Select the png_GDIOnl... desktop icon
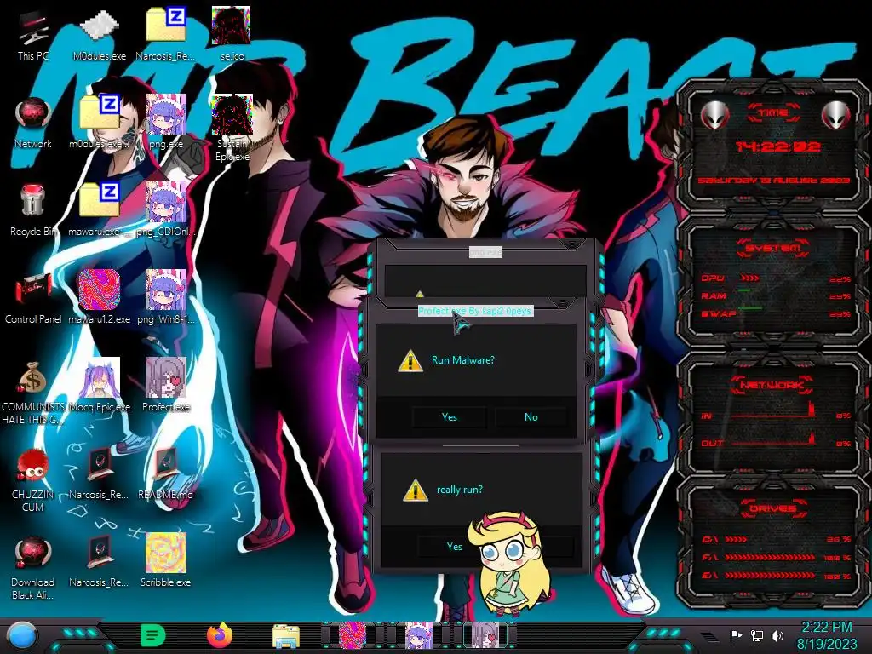 point(165,210)
